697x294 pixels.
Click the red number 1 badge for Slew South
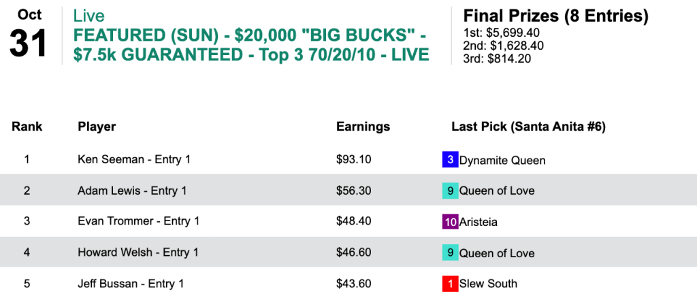(450, 283)
